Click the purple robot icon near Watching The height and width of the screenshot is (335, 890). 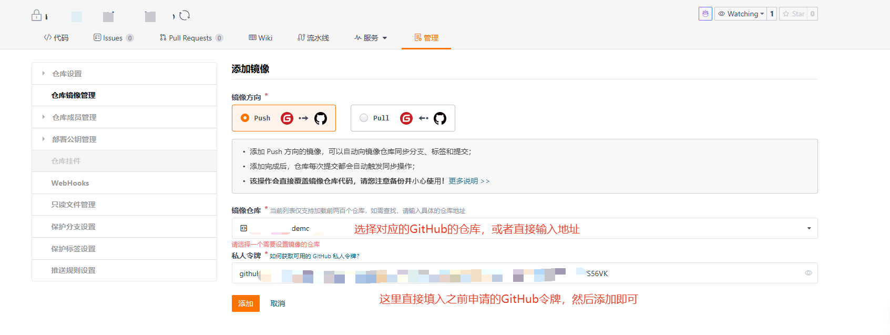[705, 14]
